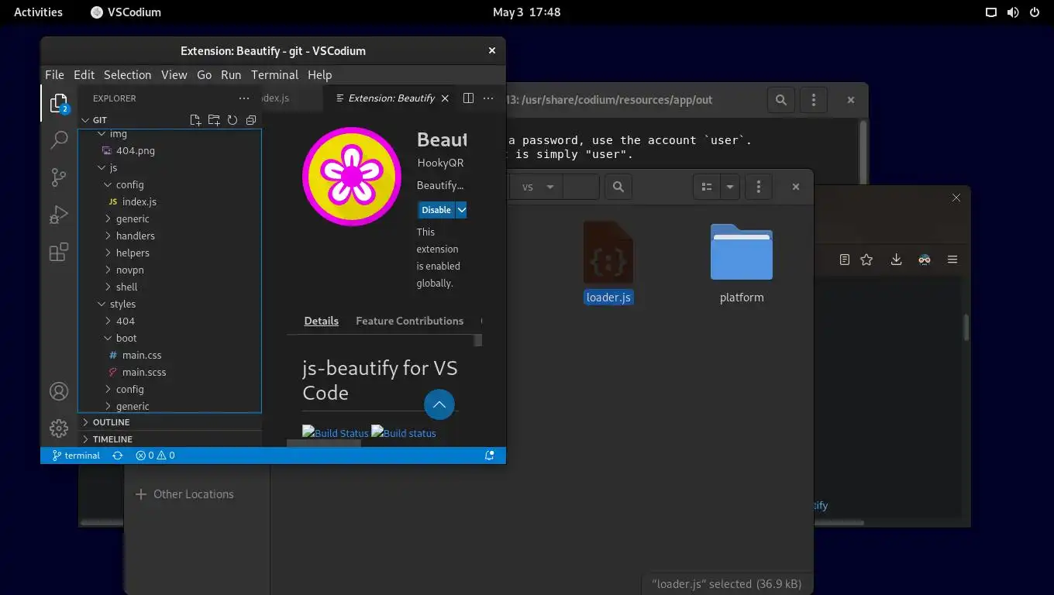Click the synchronize changes icon in the status bar
Viewport: 1054px width, 595px height.
[x=118, y=456]
